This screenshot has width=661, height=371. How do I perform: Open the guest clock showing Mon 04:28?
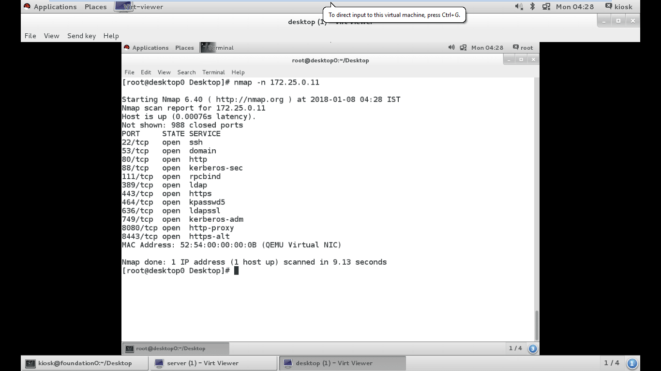pyautogui.click(x=487, y=48)
